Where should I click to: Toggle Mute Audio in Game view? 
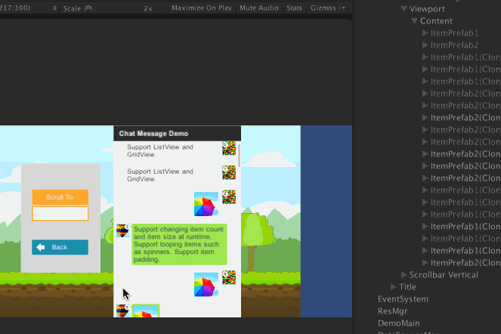[x=258, y=8]
